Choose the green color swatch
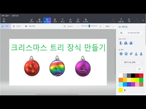The image size is (146, 109). pos(141,80)
